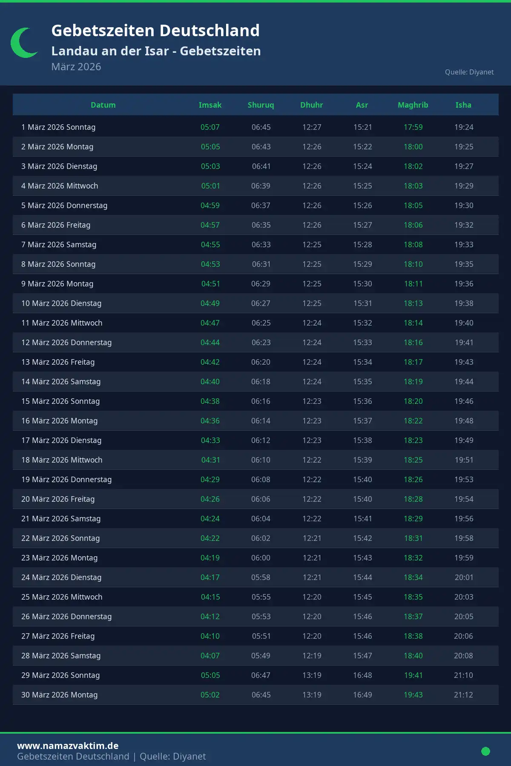Click the 20 März 2026 Freitag row
The height and width of the screenshot is (766, 511).
(58, 499)
